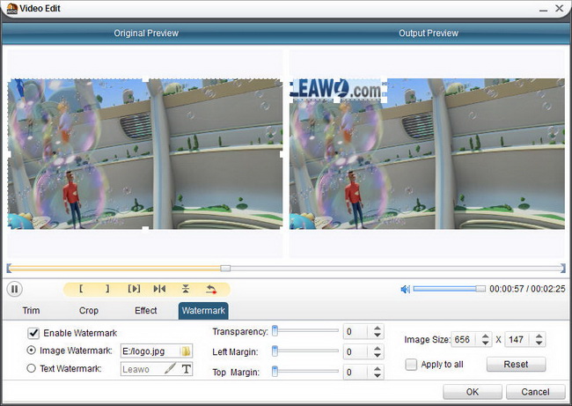572x406 pixels.
Task: Play the trimmed segment icon
Action: [x=134, y=289]
